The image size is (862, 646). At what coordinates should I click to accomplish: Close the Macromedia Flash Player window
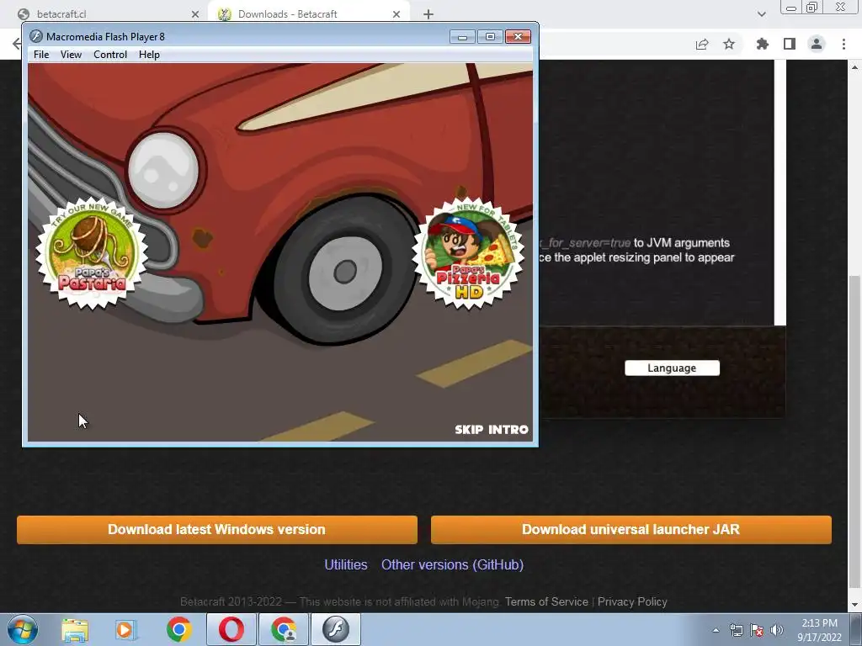tap(518, 37)
